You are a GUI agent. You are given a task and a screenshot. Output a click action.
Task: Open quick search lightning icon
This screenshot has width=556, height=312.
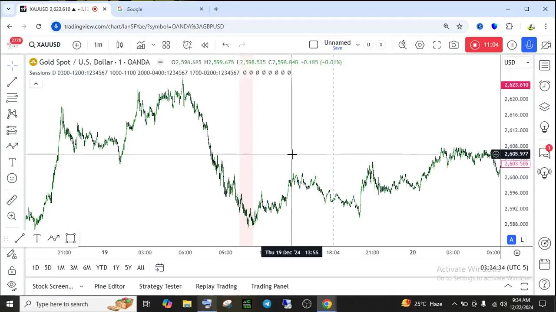point(403,45)
